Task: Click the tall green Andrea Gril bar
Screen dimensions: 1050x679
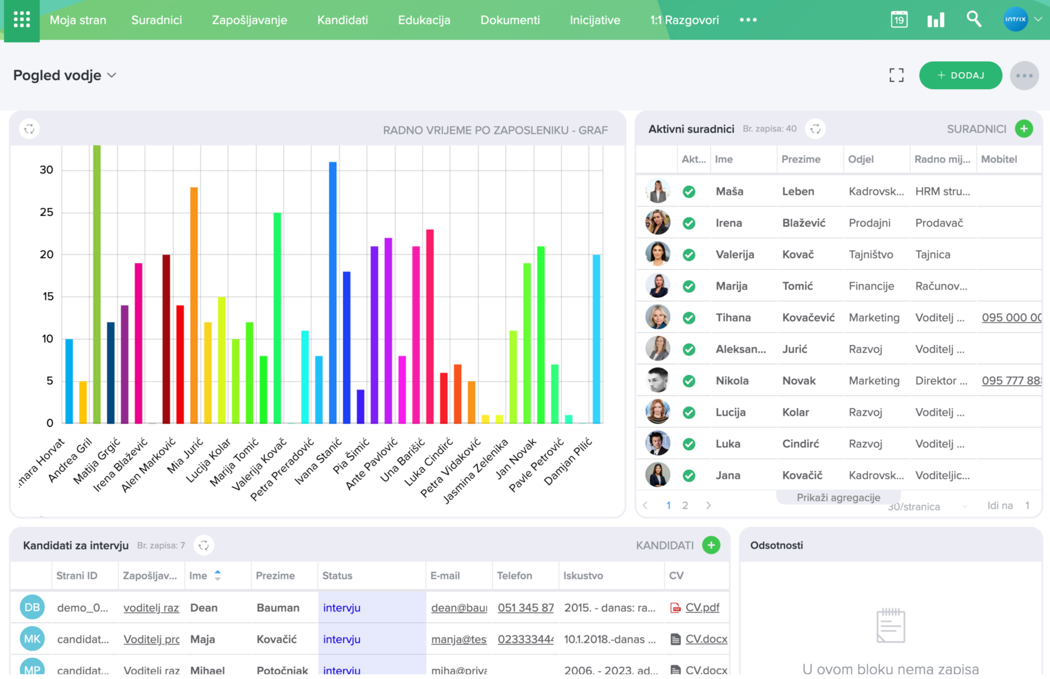Action: tap(97, 284)
